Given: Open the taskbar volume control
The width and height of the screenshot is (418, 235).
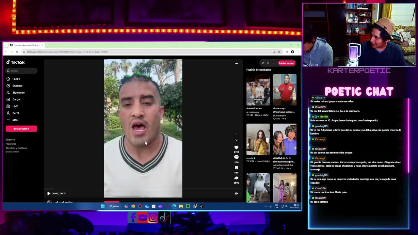Looking at the screenshot, I should tap(286, 206).
